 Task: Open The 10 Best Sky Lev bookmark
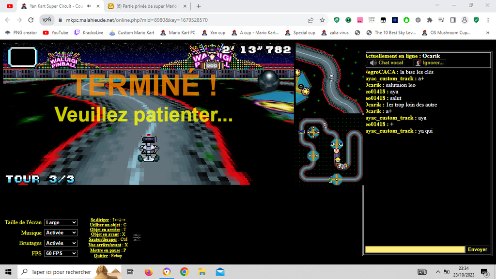point(391,32)
